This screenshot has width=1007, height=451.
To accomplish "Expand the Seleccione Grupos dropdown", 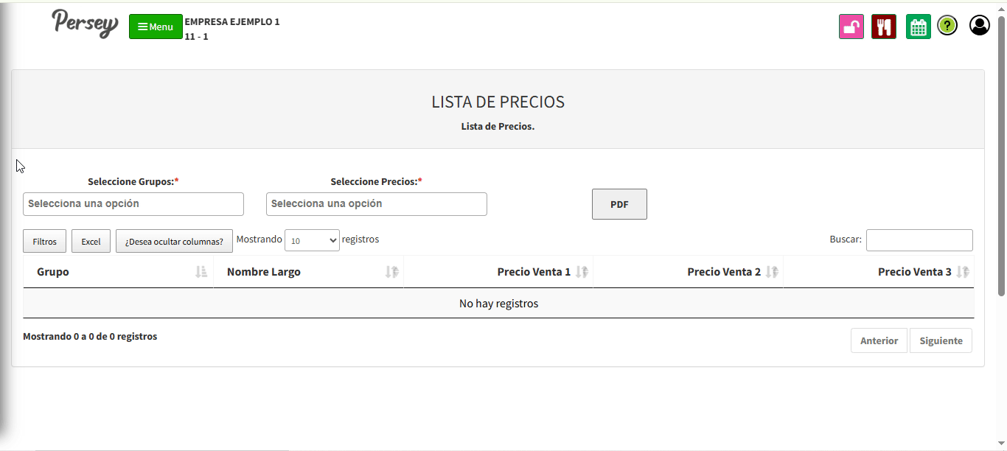I will (133, 204).
